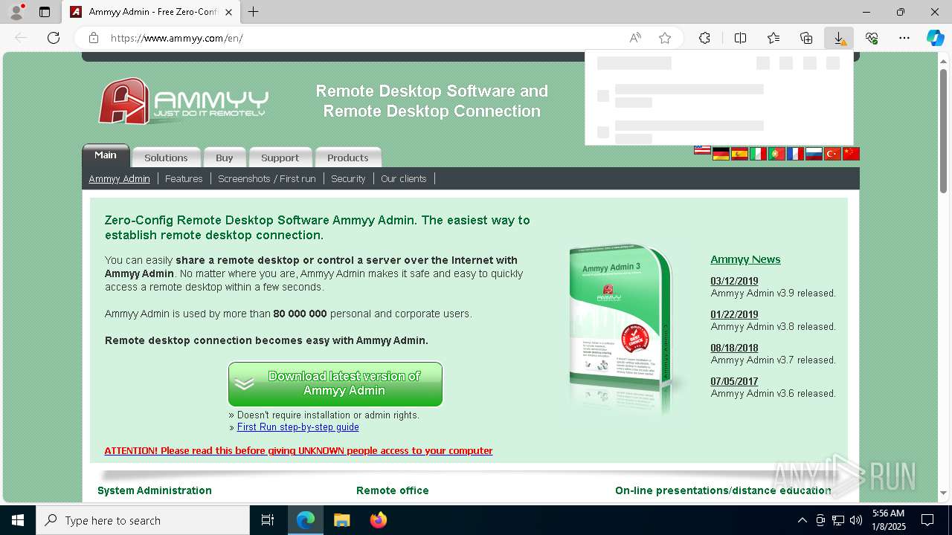The width and height of the screenshot is (952, 535).
Task: Open volume control in tray
Action: tap(856, 520)
